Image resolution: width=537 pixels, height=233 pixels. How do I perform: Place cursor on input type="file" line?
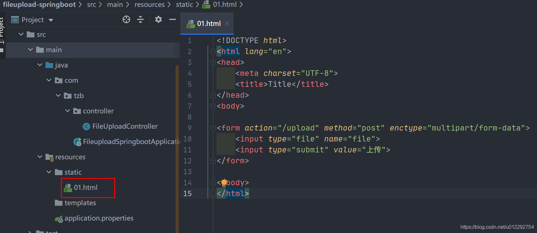coord(307,139)
